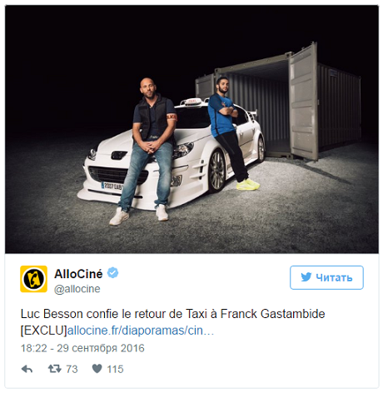Open the white taxi photo
The height and width of the screenshot is (393, 383).
pos(191,129)
